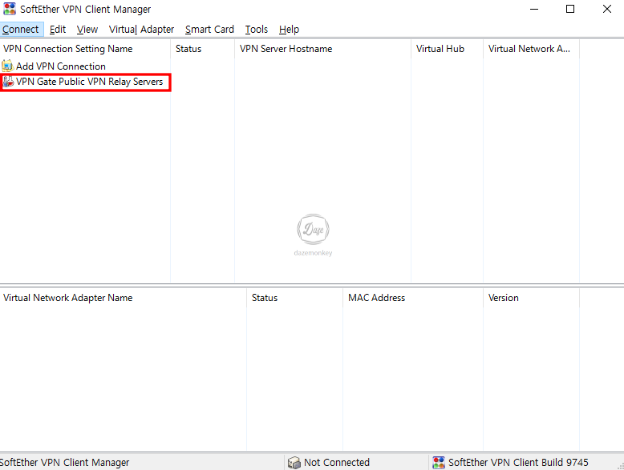
Task: Sort adapters by MAC Address column
Action: [413, 298]
